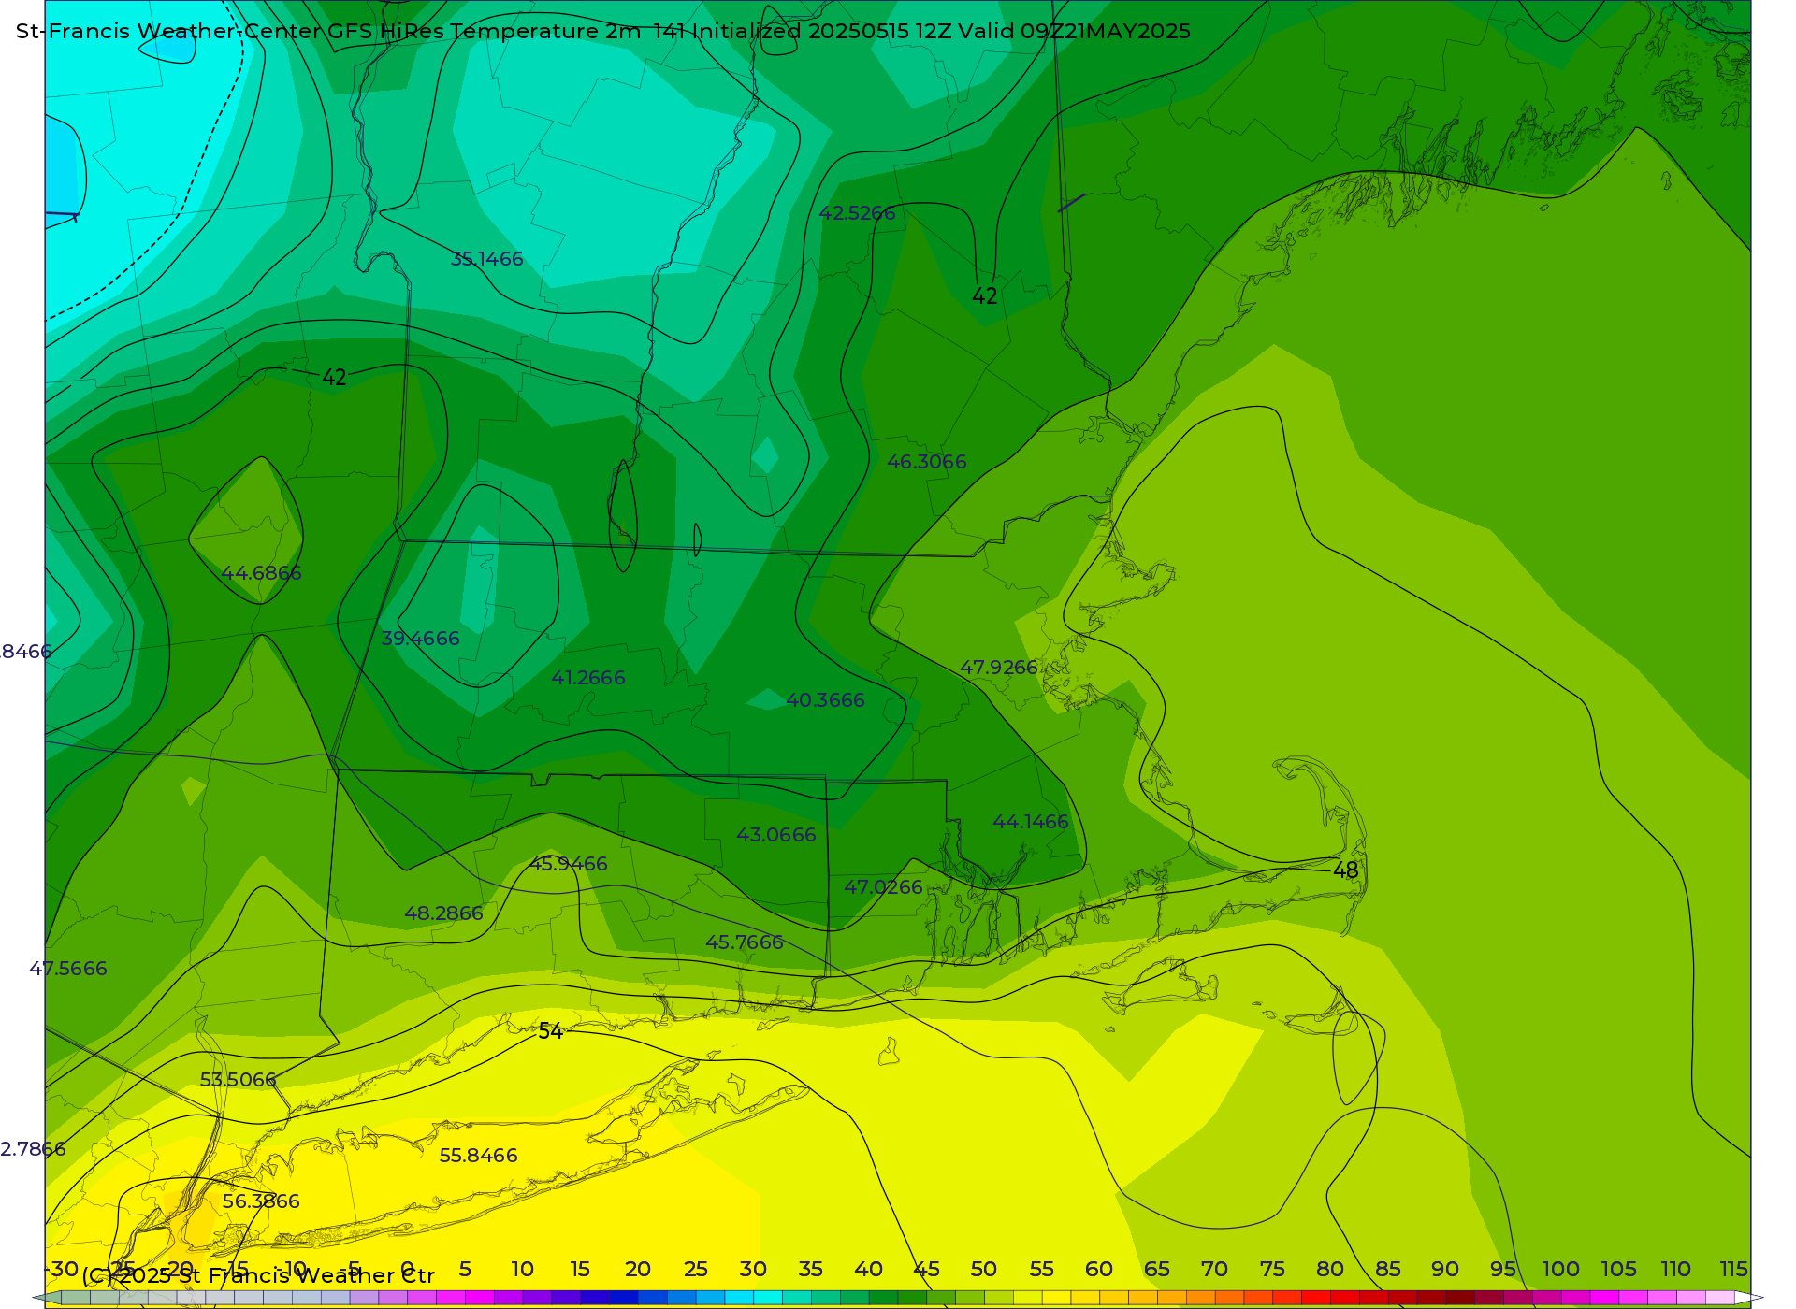The width and height of the screenshot is (1796, 1309).
Task: Click the 95 label on the colorbar
Action: pos(1503,1269)
